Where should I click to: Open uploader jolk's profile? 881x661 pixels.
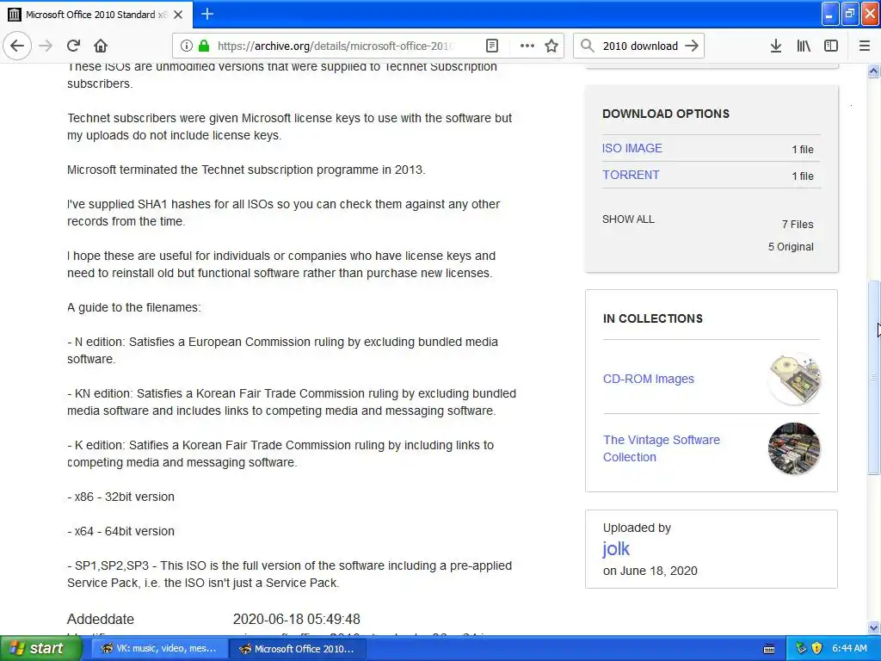616,548
